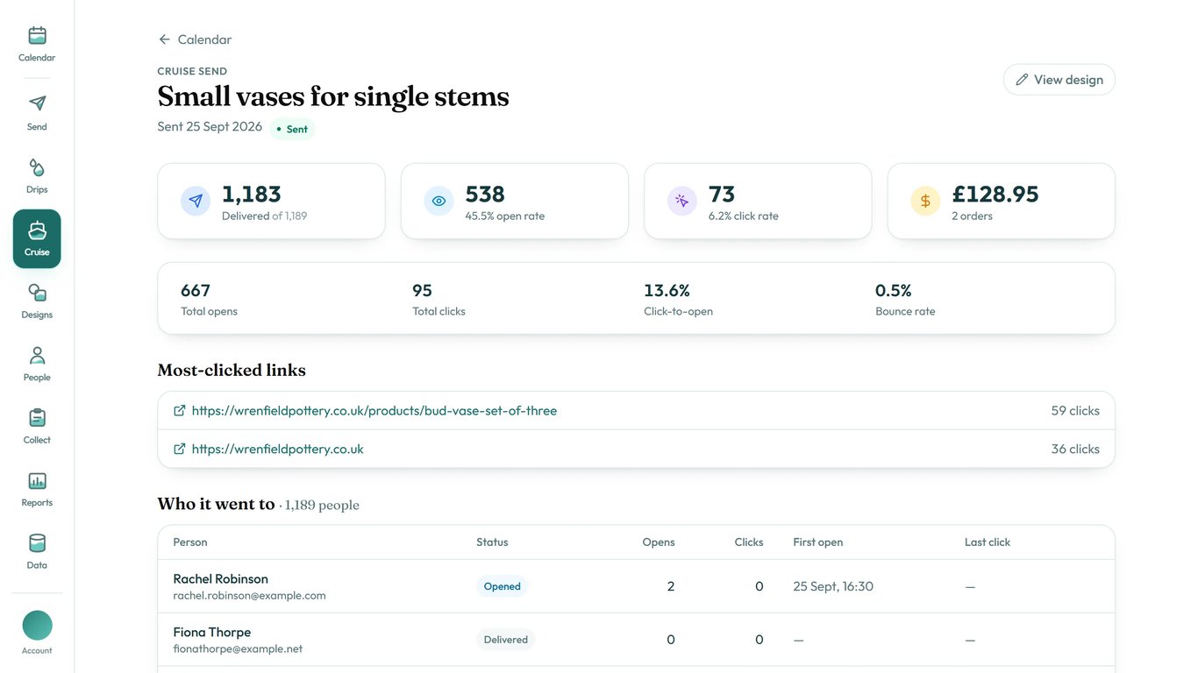Click the cursor icon on the click rate card
1198x673 pixels.
coord(682,201)
